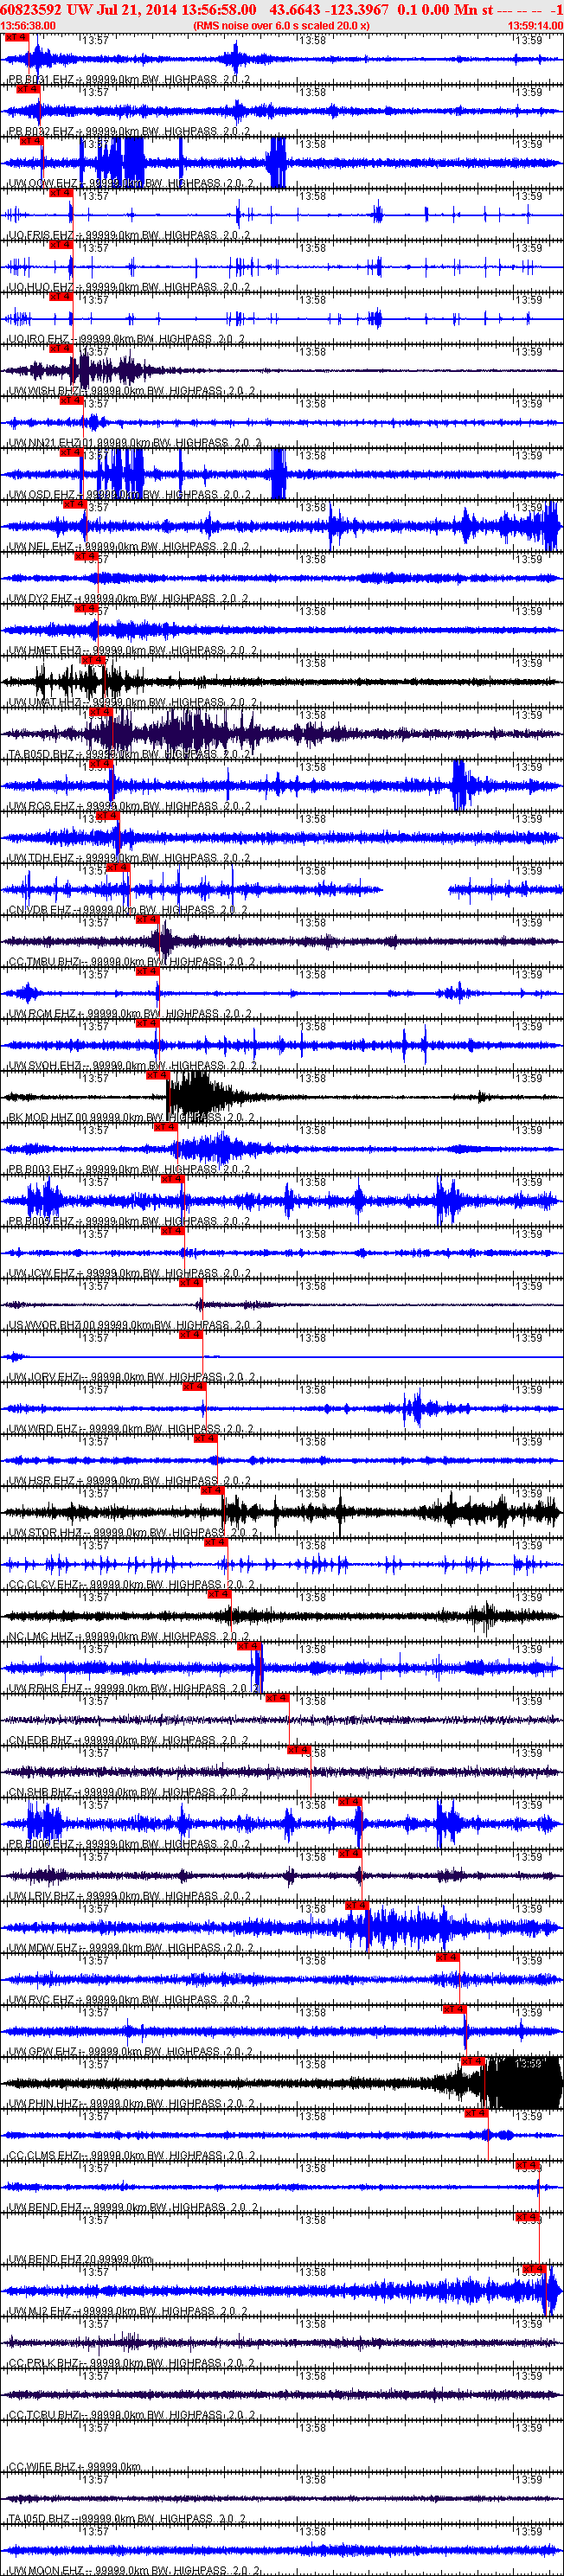Select the UW UMAT HHZ station label
The image size is (564, 2576).
(132, 703)
